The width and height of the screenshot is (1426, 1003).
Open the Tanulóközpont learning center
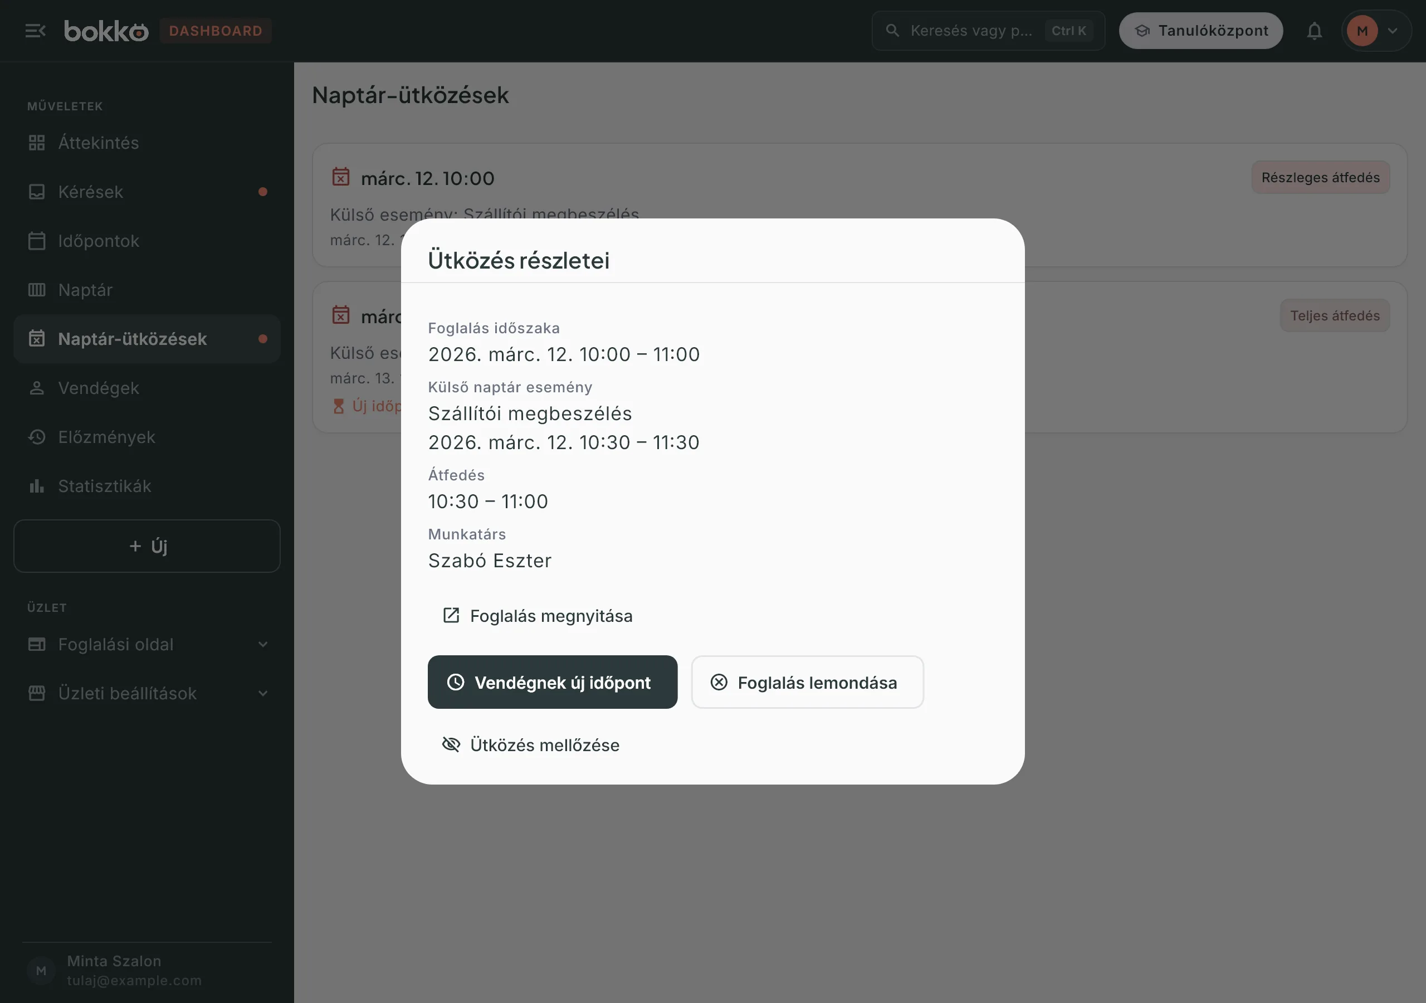[x=1200, y=31]
